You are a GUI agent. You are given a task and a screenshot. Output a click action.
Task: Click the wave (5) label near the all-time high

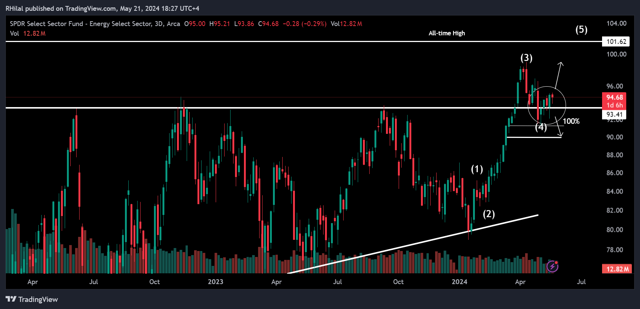click(581, 30)
